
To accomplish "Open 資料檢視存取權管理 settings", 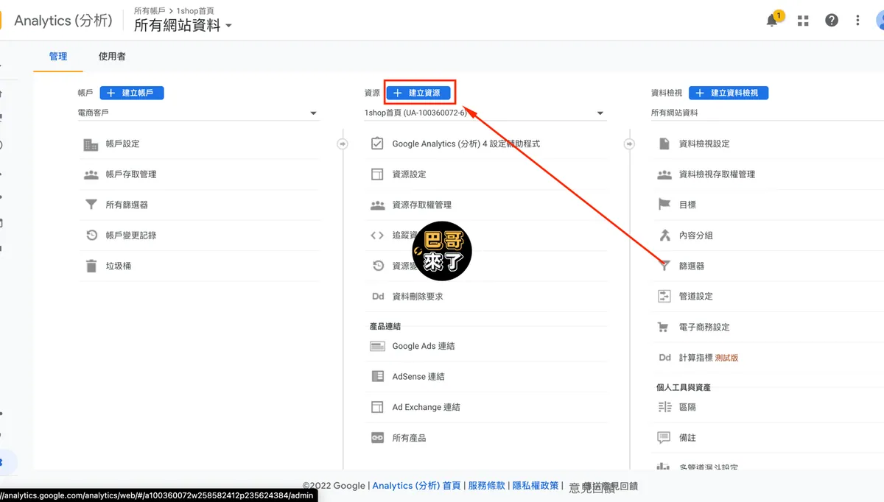I will coord(717,174).
